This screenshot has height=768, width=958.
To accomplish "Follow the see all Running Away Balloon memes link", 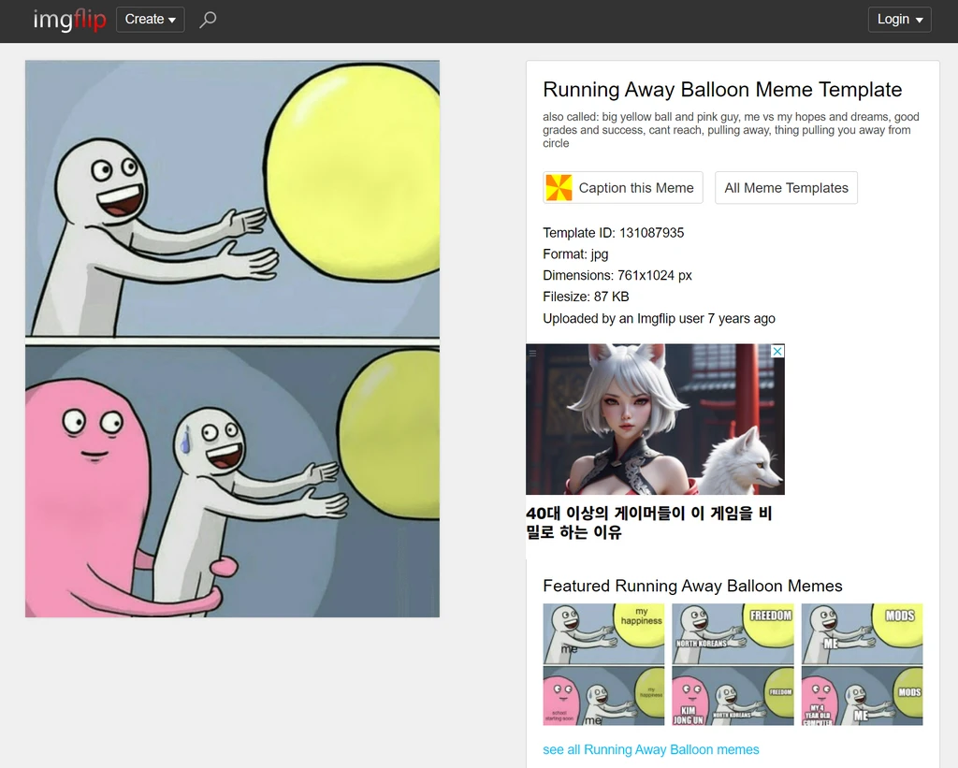I will coord(650,749).
